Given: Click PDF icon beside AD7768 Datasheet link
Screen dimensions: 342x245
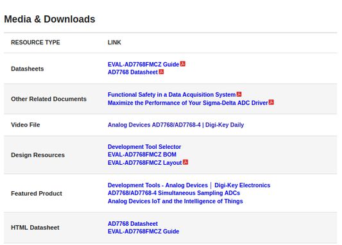Looking at the screenshot, I should point(161,72).
